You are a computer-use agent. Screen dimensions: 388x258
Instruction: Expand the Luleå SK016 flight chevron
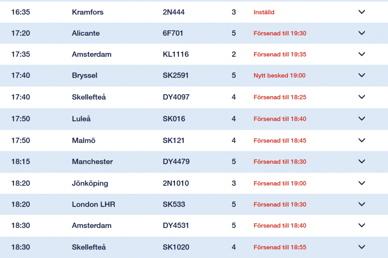tap(362, 118)
